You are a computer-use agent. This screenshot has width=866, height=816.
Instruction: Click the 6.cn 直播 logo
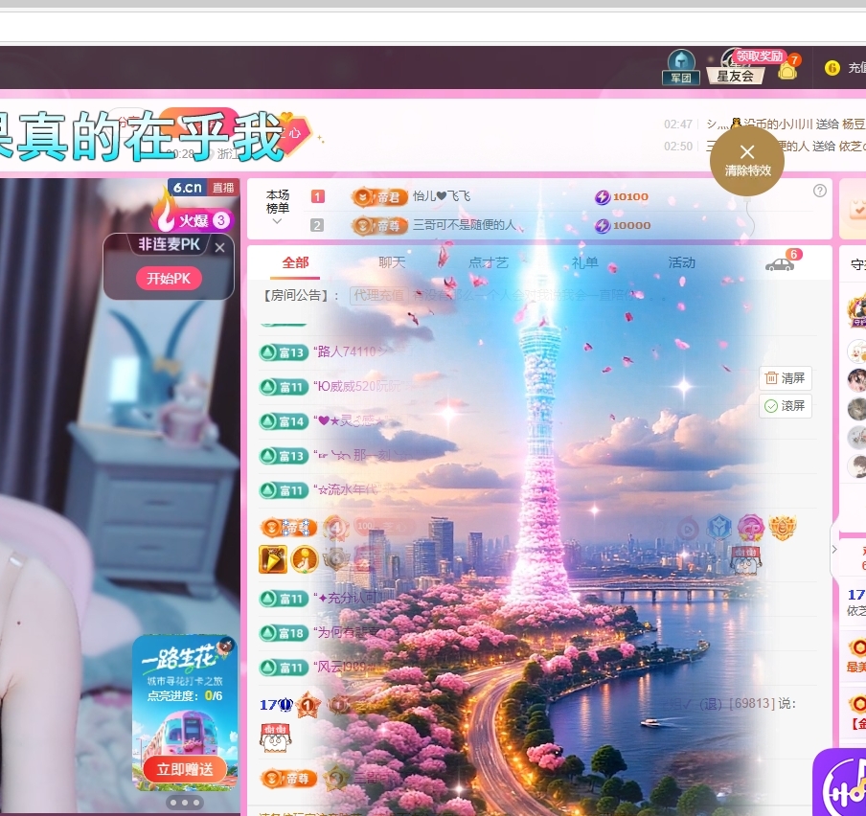[203, 188]
